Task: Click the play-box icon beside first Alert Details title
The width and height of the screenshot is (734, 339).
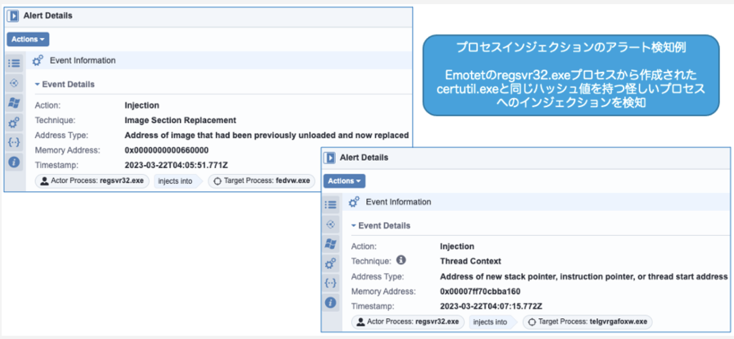Action: [x=13, y=16]
